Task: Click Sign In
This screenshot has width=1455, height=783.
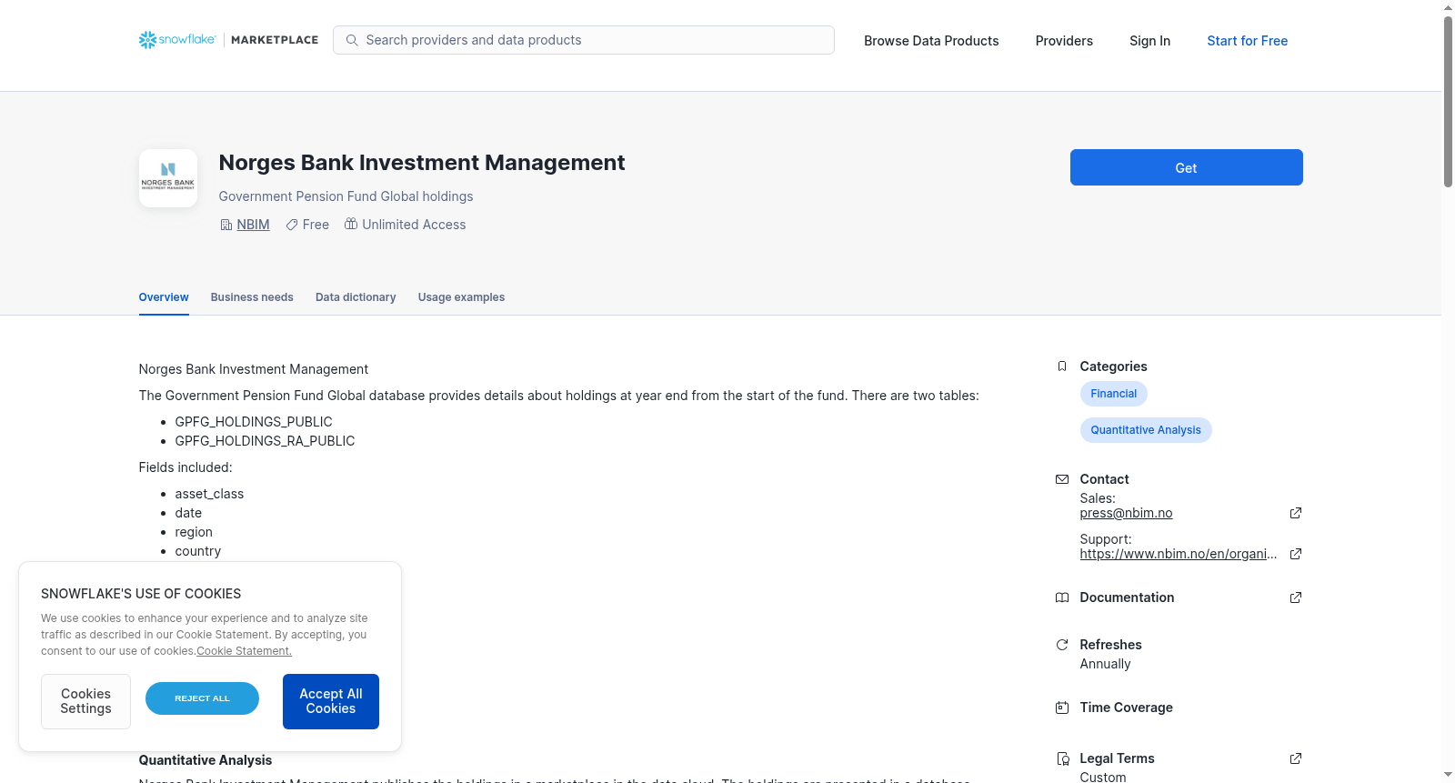Action: (1149, 41)
